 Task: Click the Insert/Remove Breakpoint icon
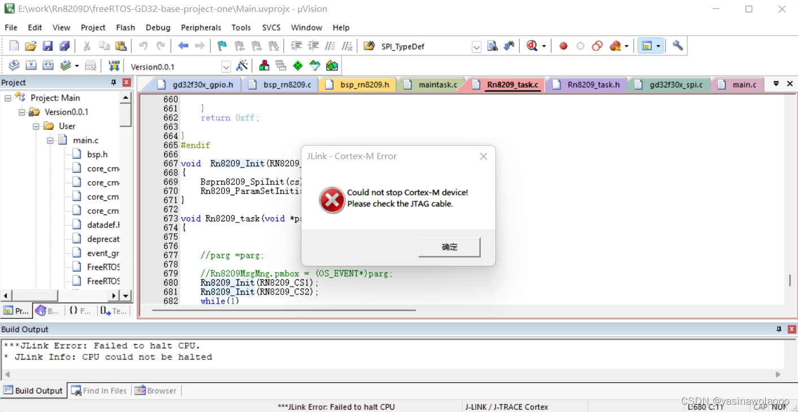563,46
